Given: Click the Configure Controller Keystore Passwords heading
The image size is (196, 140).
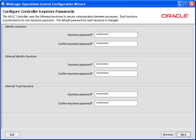Looking at the screenshot, I should point(38,12).
